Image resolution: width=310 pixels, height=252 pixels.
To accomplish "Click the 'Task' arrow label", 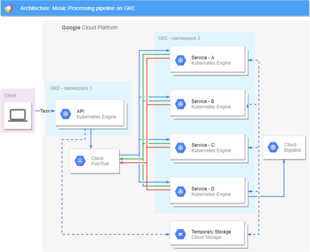I will (x=45, y=111).
